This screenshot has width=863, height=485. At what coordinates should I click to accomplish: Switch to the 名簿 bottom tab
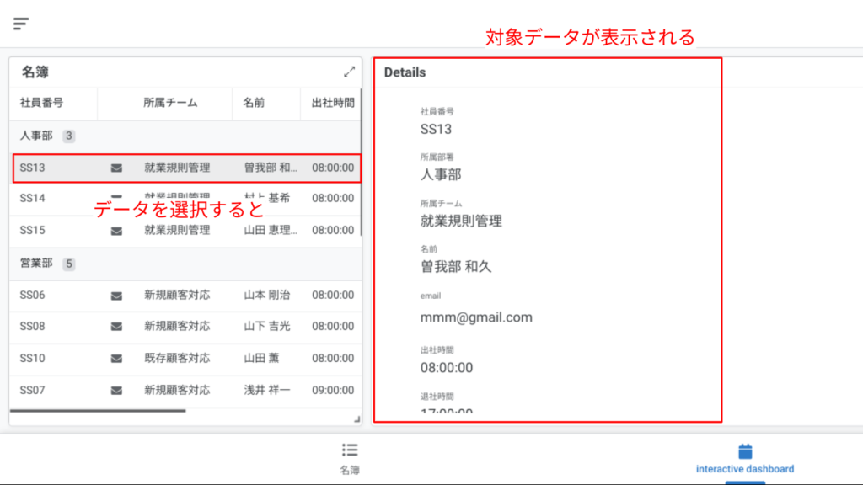pos(350,458)
